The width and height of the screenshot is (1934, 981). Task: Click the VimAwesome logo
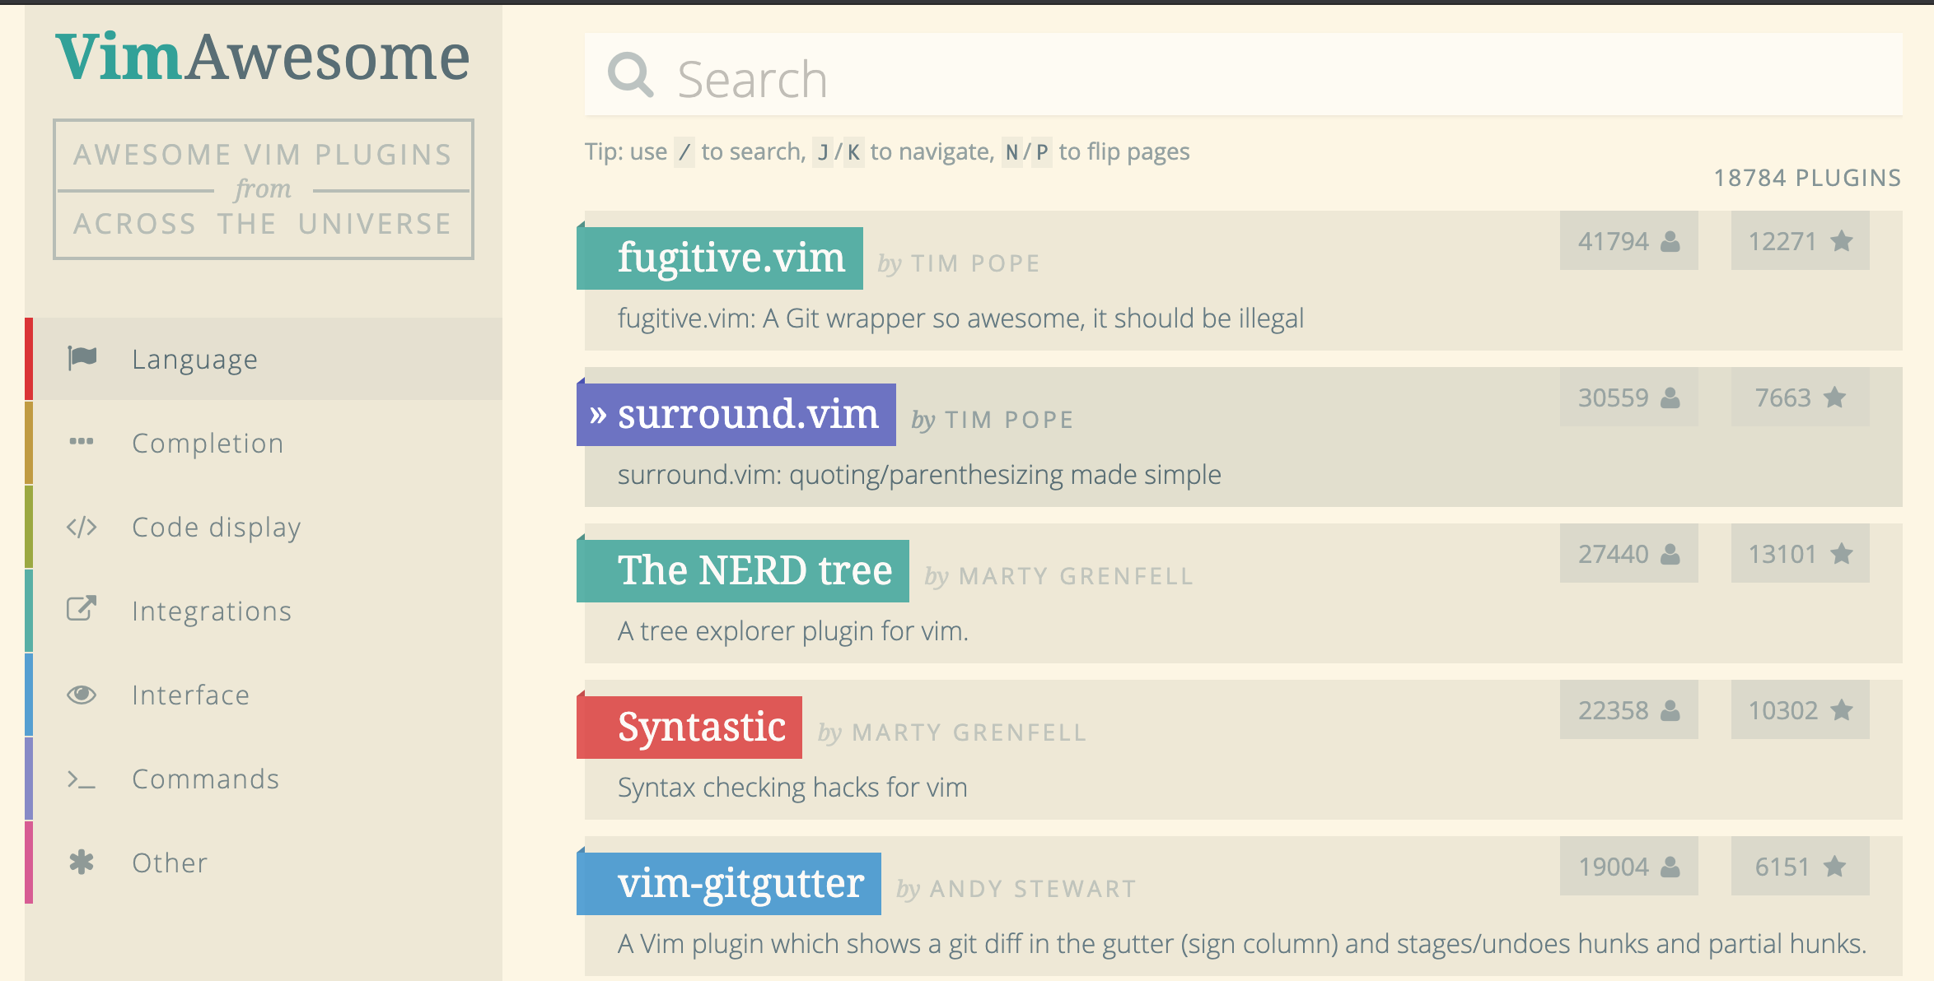pyautogui.click(x=263, y=58)
